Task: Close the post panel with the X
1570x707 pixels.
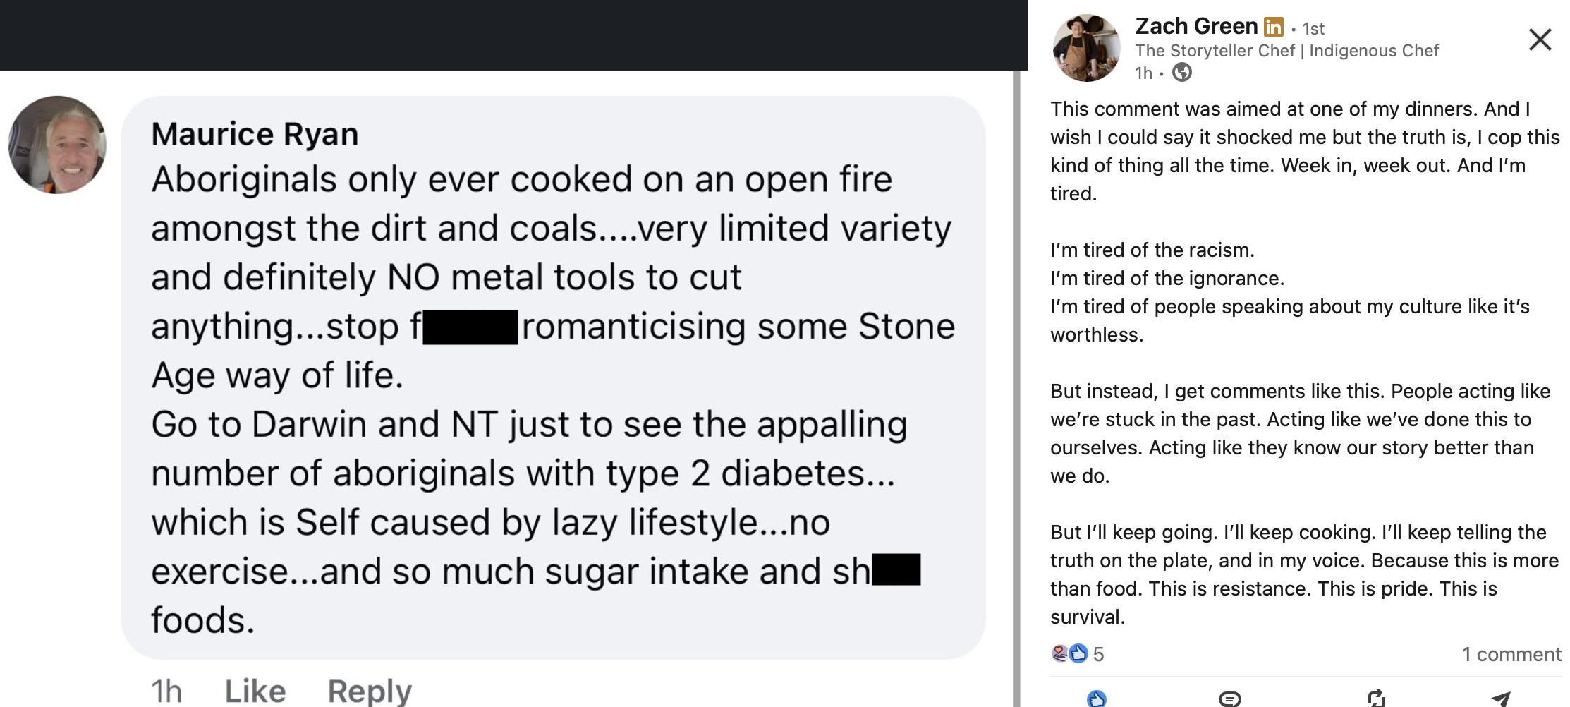Action: pos(1540,40)
